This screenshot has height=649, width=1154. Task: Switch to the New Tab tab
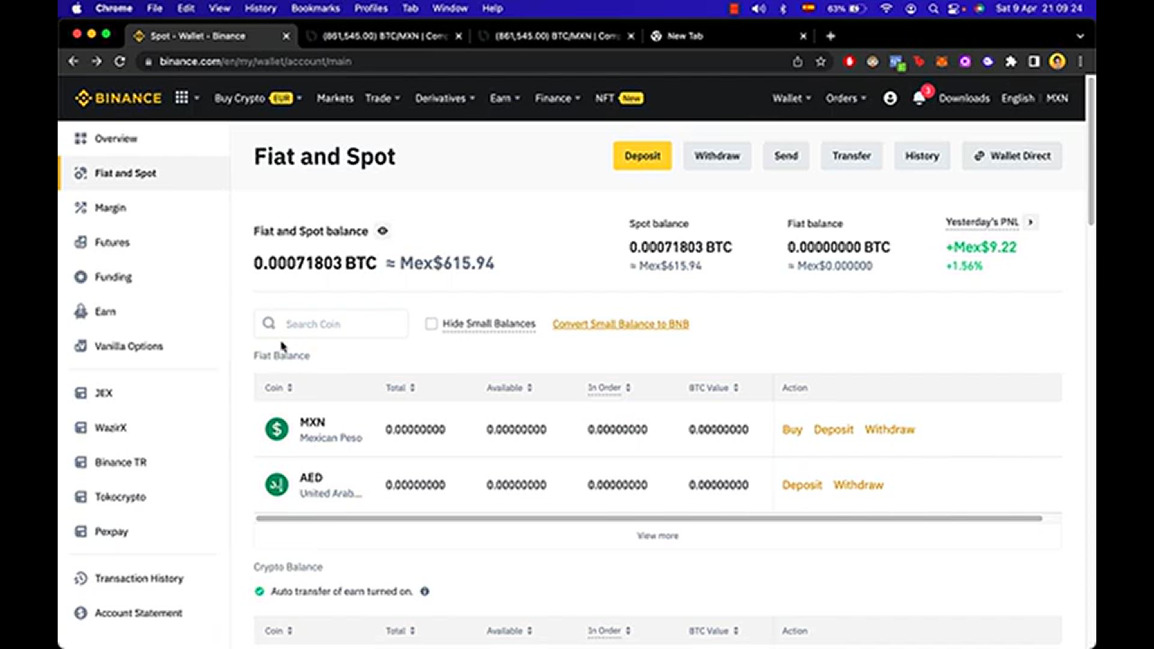727,36
